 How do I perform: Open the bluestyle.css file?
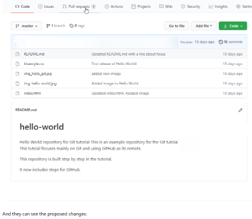click(34, 64)
